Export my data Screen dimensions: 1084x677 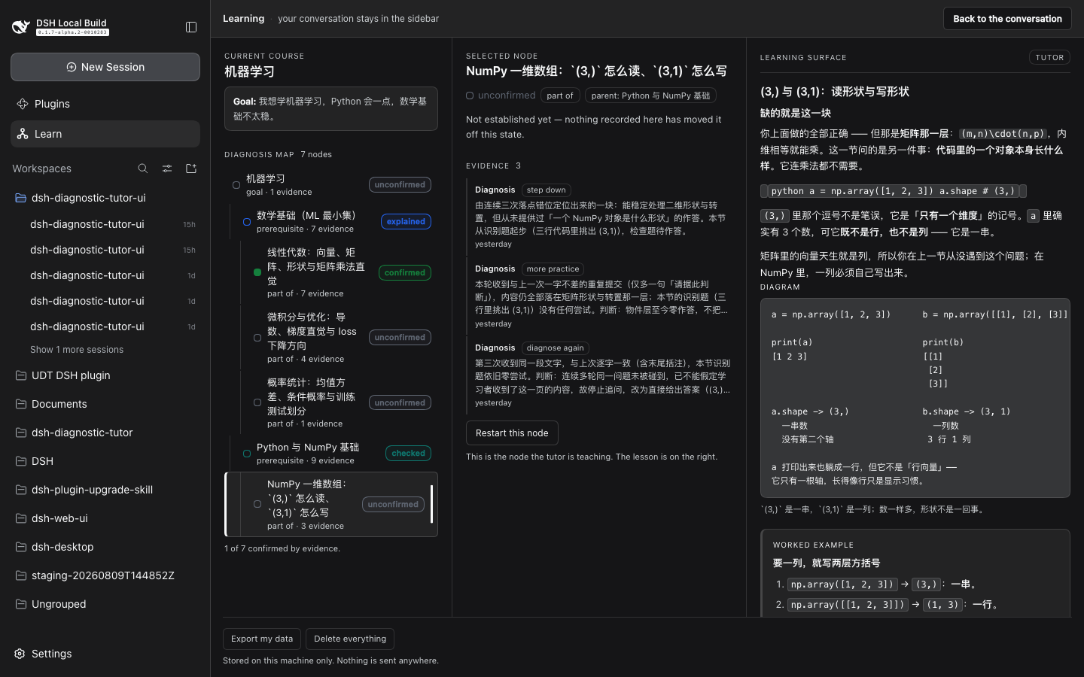(262, 639)
